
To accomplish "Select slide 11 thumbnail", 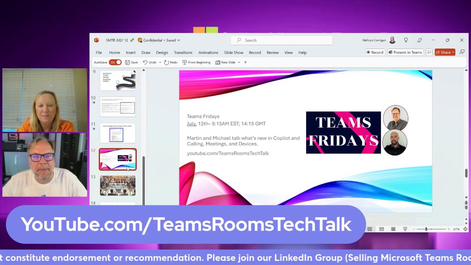I will click(x=118, y=133).
